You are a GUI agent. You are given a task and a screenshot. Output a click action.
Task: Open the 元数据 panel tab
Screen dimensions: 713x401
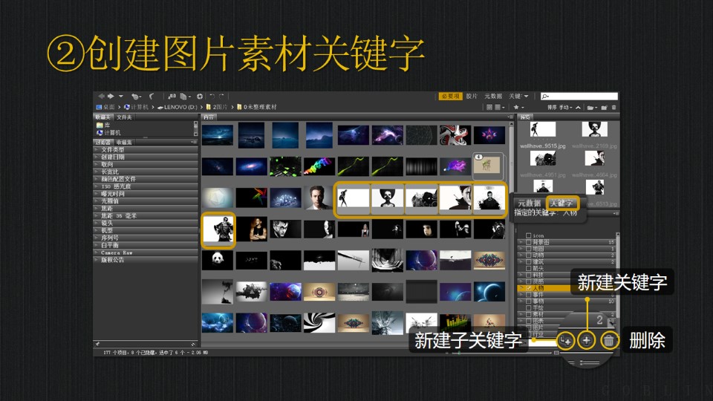(529, 202)
